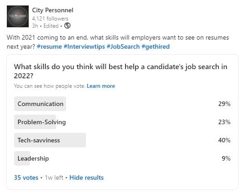Screen dimensions: 245x192
Task: Select the Leadership poll option
Action: click(122, 158)
